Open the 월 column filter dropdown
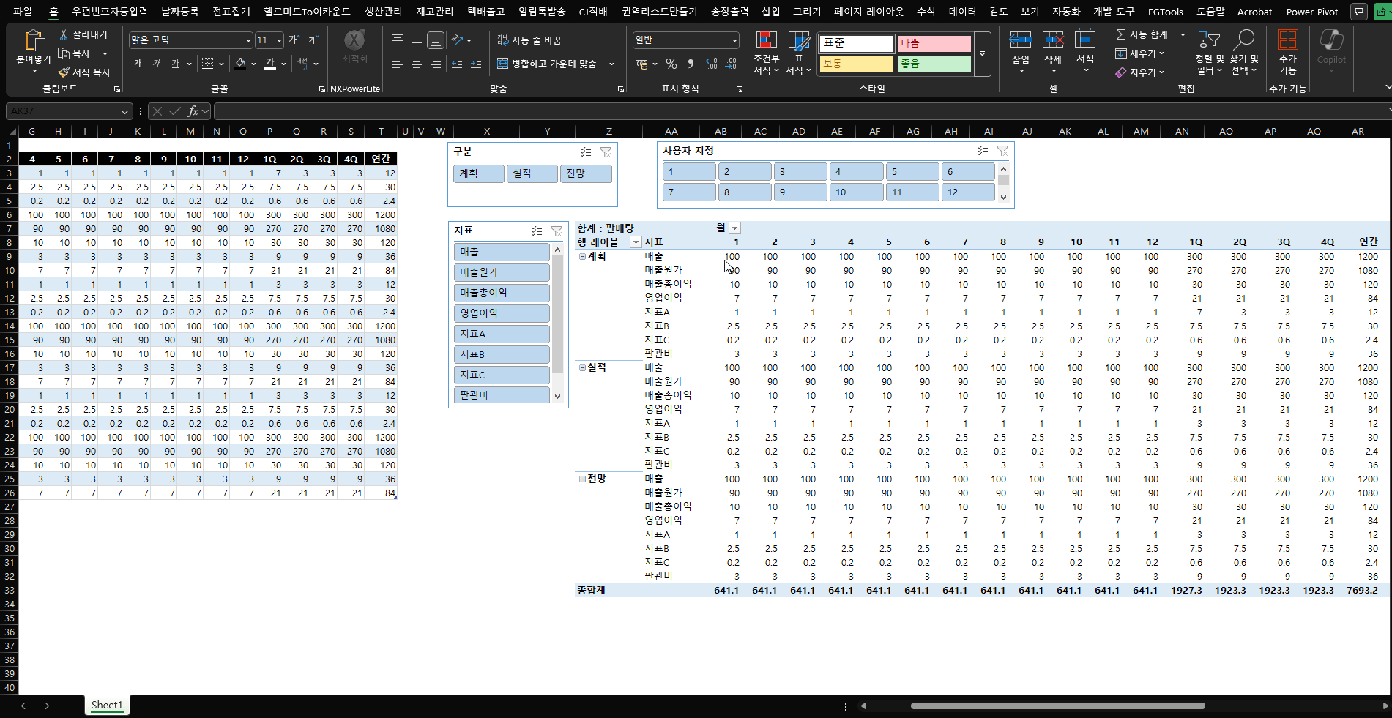1392x718 pixels. click(x=735, y=228)
